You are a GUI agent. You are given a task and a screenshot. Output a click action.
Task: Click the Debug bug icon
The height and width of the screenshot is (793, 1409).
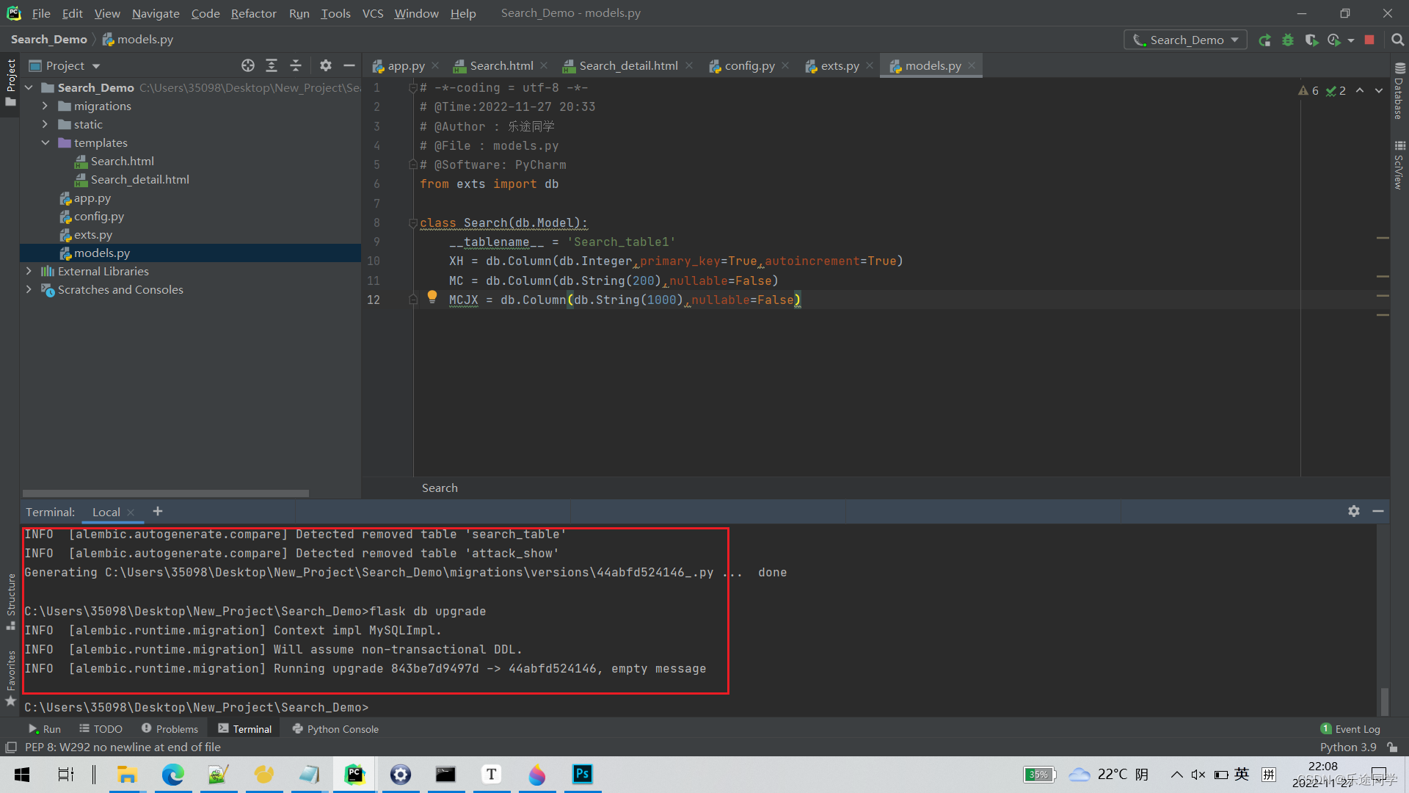coord(1288,40)
